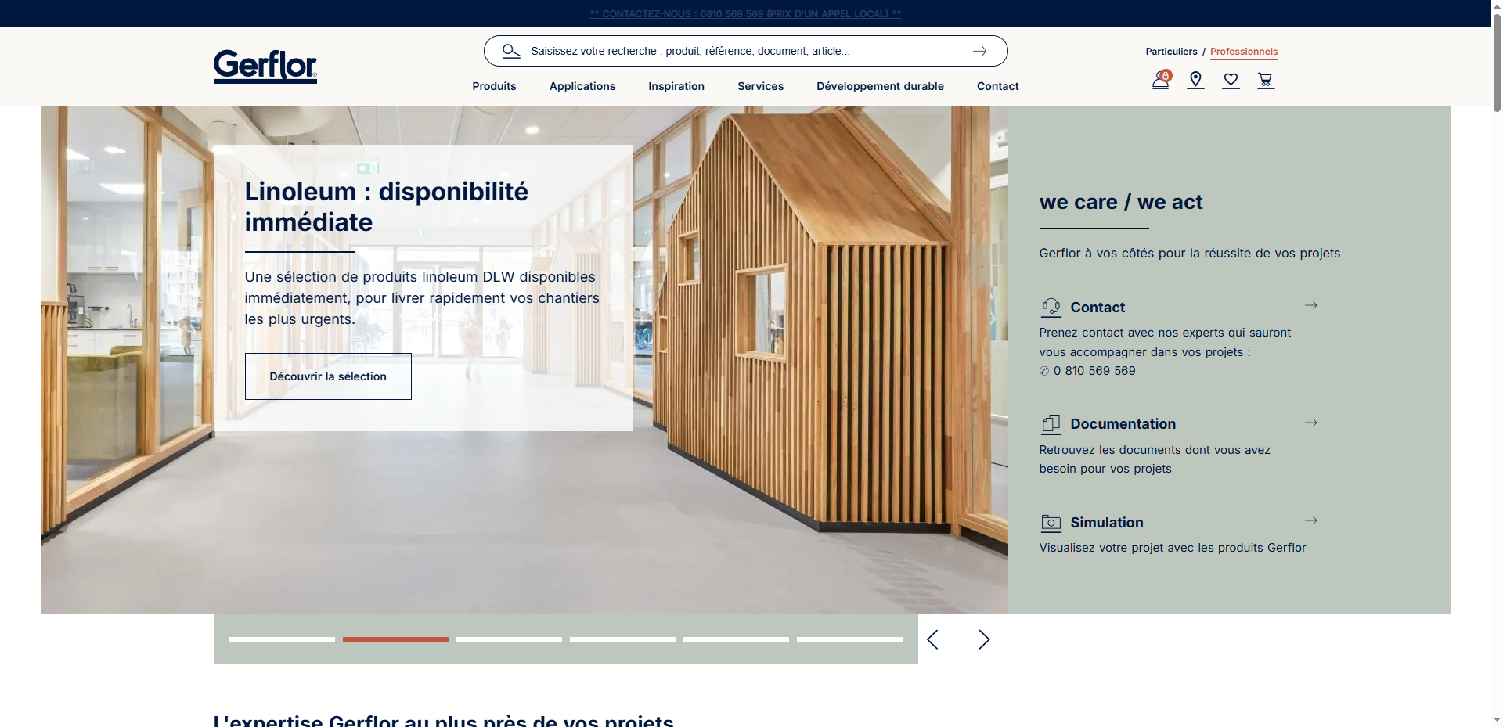The height and width of the screenshot is (727, 1503).
Task: Open the favorites heart icon
Action: (1231, 80)
